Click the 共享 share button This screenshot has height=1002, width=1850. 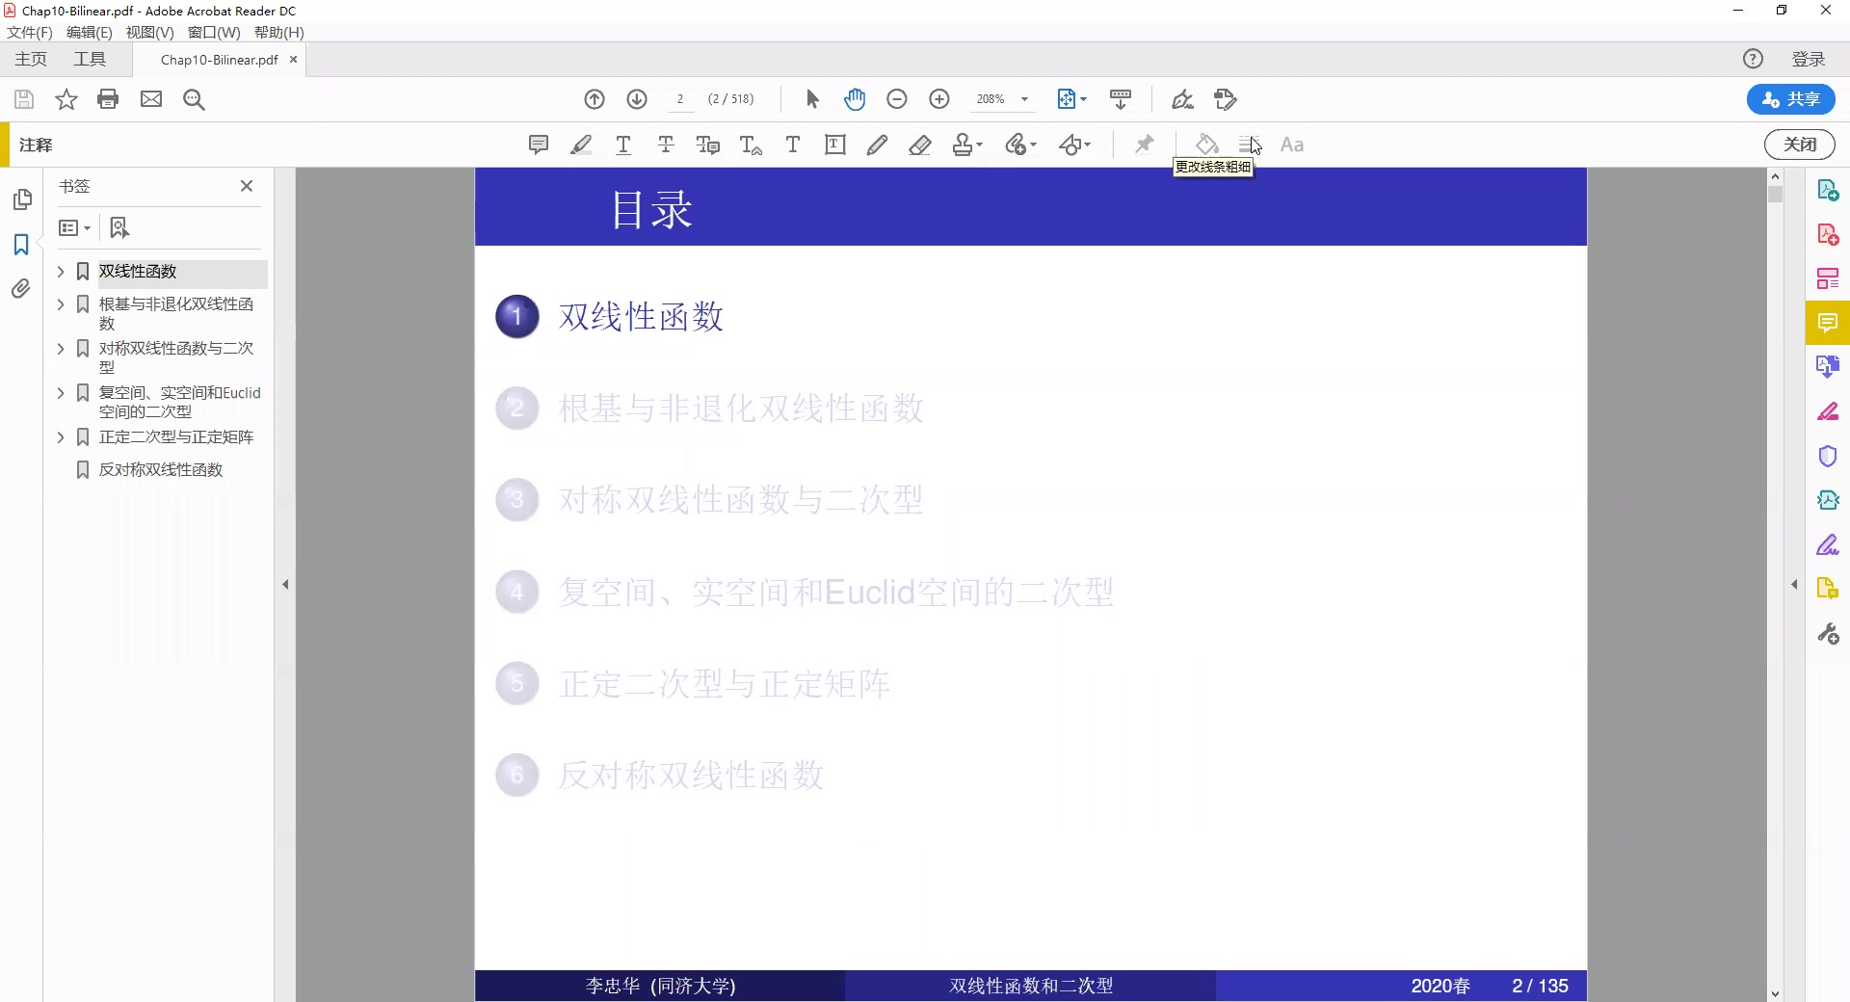click(x=1790, y=99)
